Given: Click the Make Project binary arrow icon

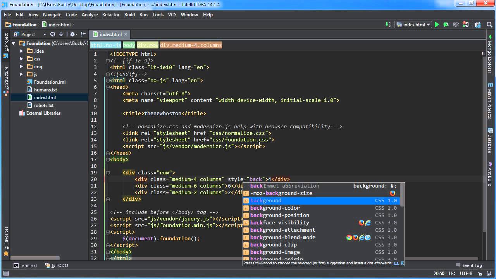Looking at the screenshot, I should point(388,24).
